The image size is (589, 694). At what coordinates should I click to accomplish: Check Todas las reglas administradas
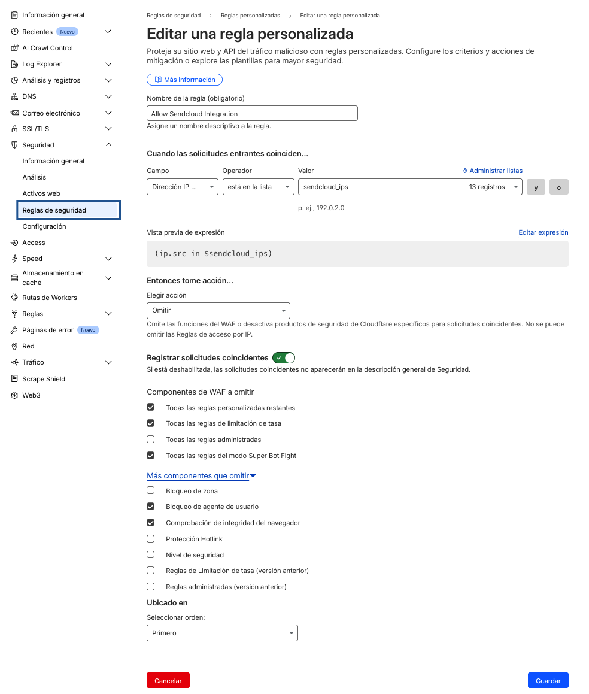click(150, 440)
